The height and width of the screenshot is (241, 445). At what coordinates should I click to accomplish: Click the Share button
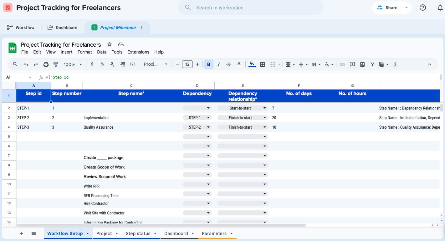pos(387,8)
